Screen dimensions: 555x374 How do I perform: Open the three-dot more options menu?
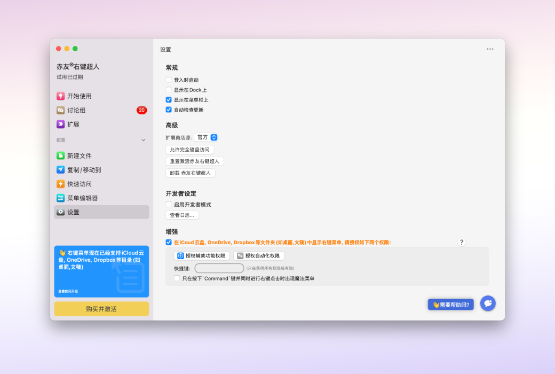point(490,49)
